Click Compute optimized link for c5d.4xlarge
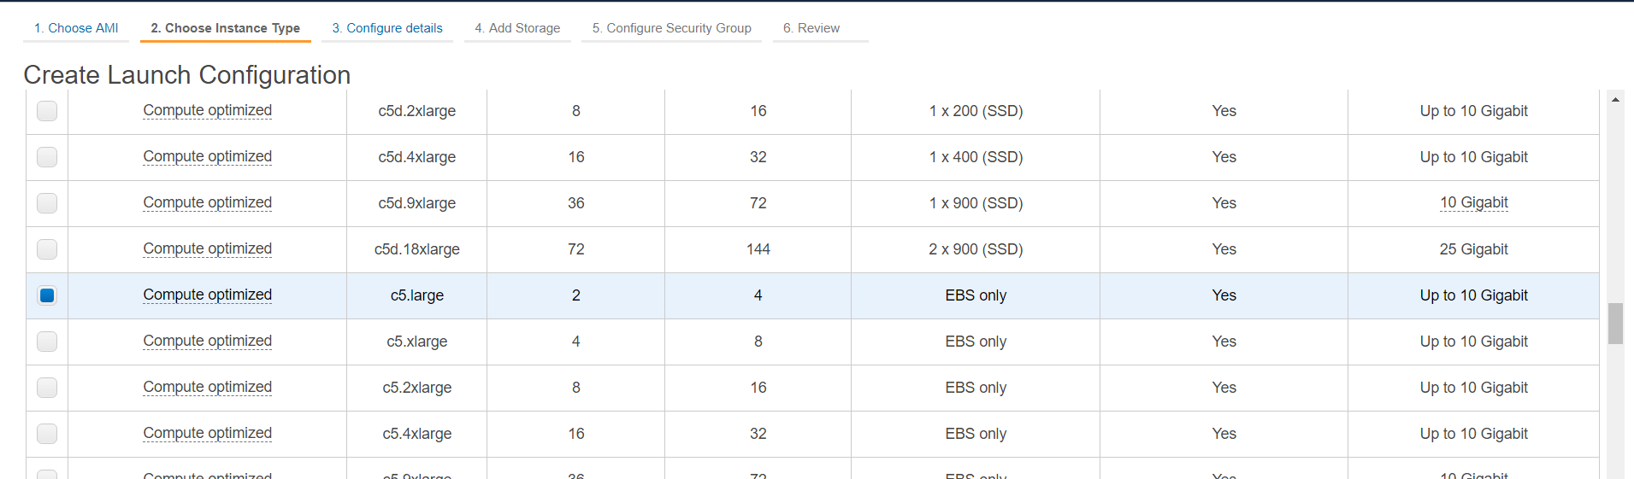This screenshot has width=1634, height=479. tap(208, 156)
